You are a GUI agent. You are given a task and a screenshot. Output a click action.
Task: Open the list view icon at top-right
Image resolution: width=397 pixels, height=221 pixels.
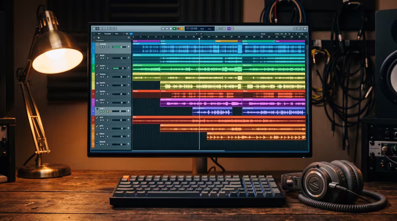(x=295, y=29)
